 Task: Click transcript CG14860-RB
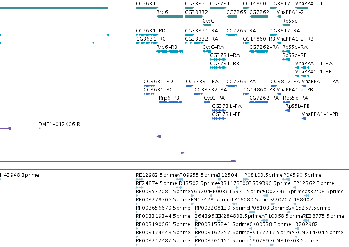click(259, 39)
